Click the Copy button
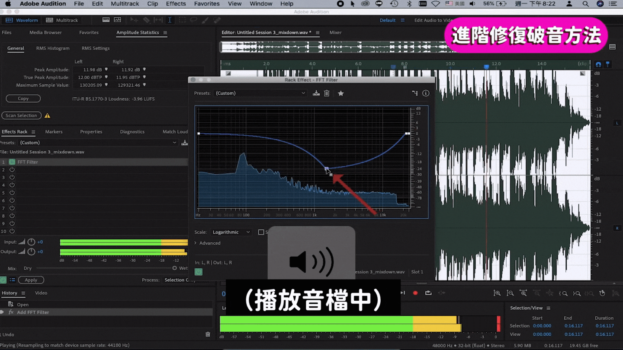The width and height of the screenshot is (623, 350). [23, 99]
